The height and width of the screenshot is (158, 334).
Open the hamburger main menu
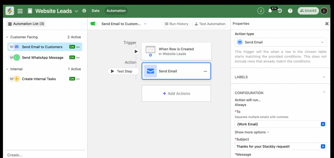(20, 11)
